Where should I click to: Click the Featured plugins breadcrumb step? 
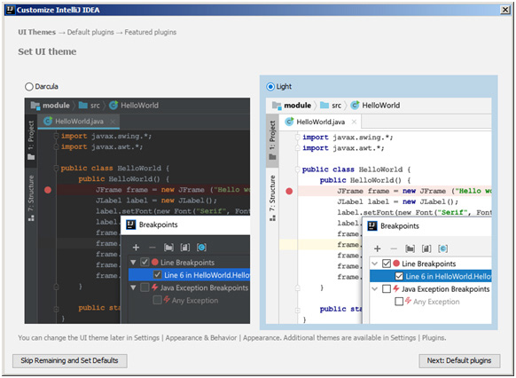(151, 32)
